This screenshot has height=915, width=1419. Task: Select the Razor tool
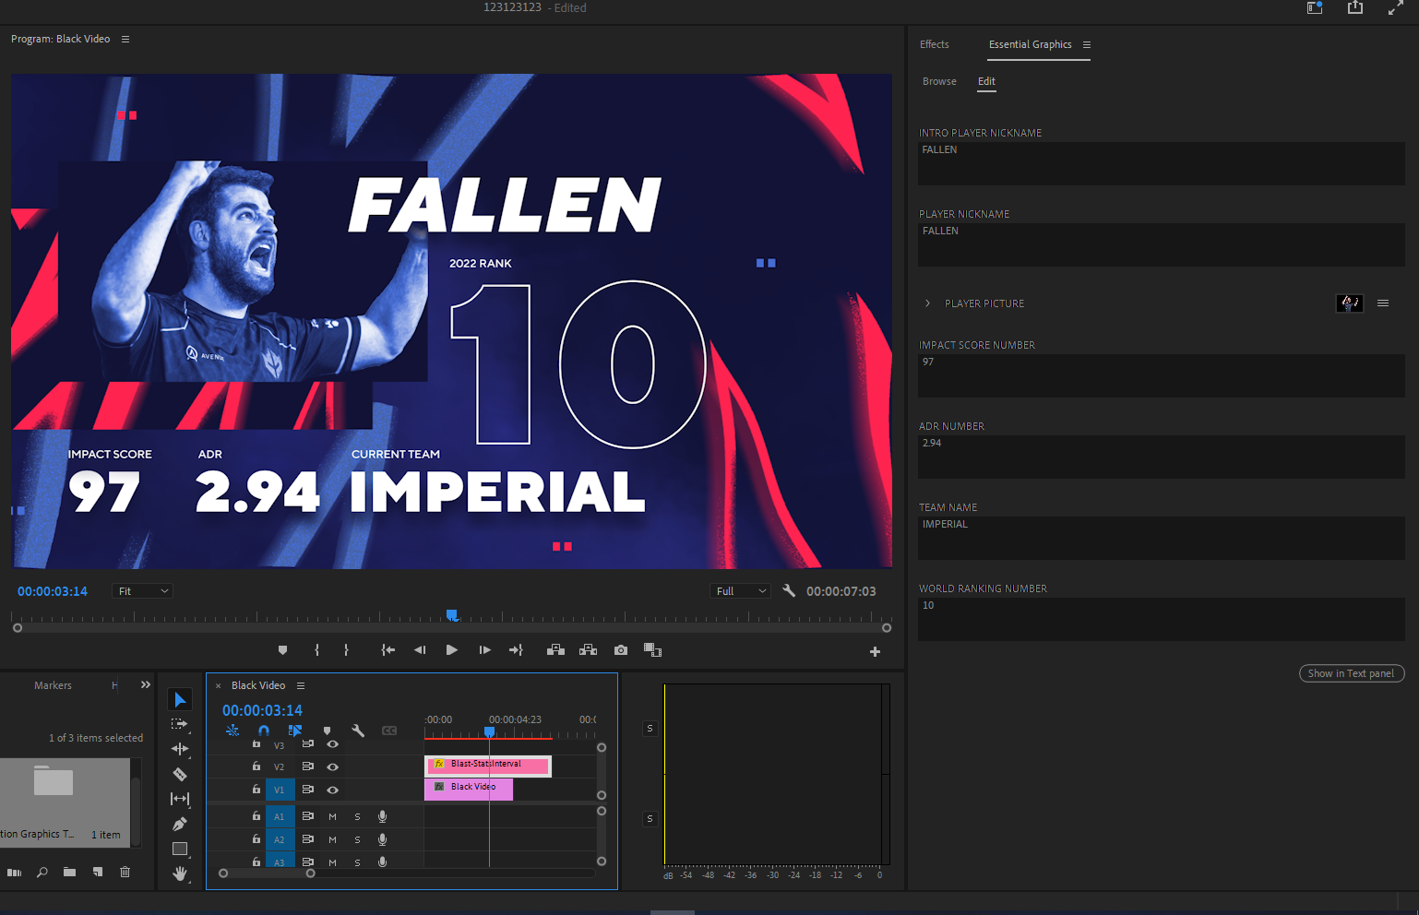tap(180, 774)
